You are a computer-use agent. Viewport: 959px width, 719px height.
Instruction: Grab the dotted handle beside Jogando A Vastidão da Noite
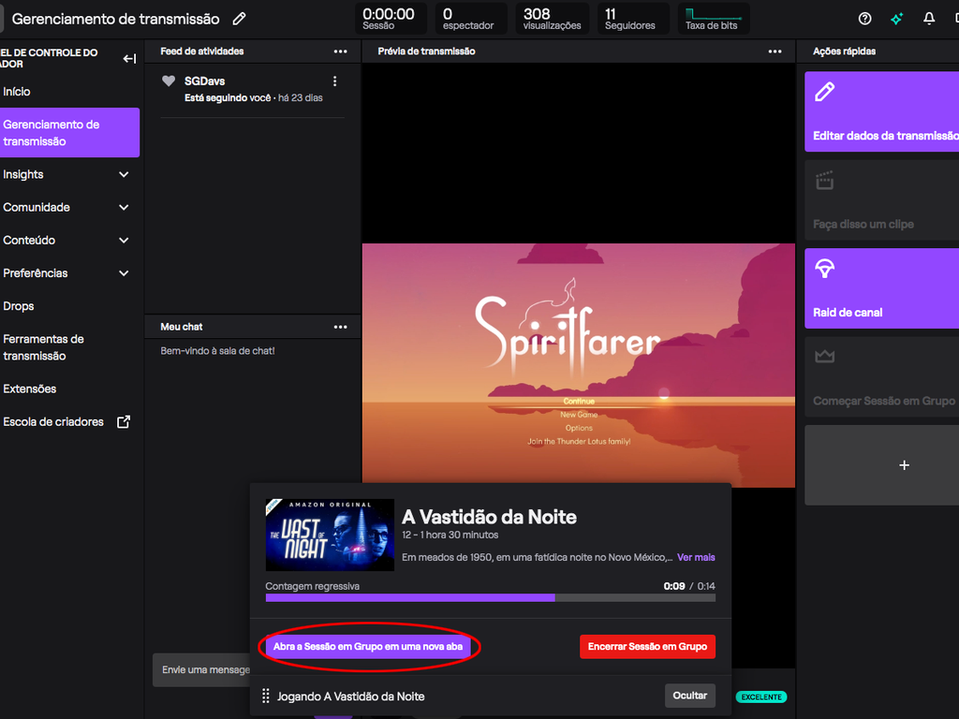click(265, 696)
